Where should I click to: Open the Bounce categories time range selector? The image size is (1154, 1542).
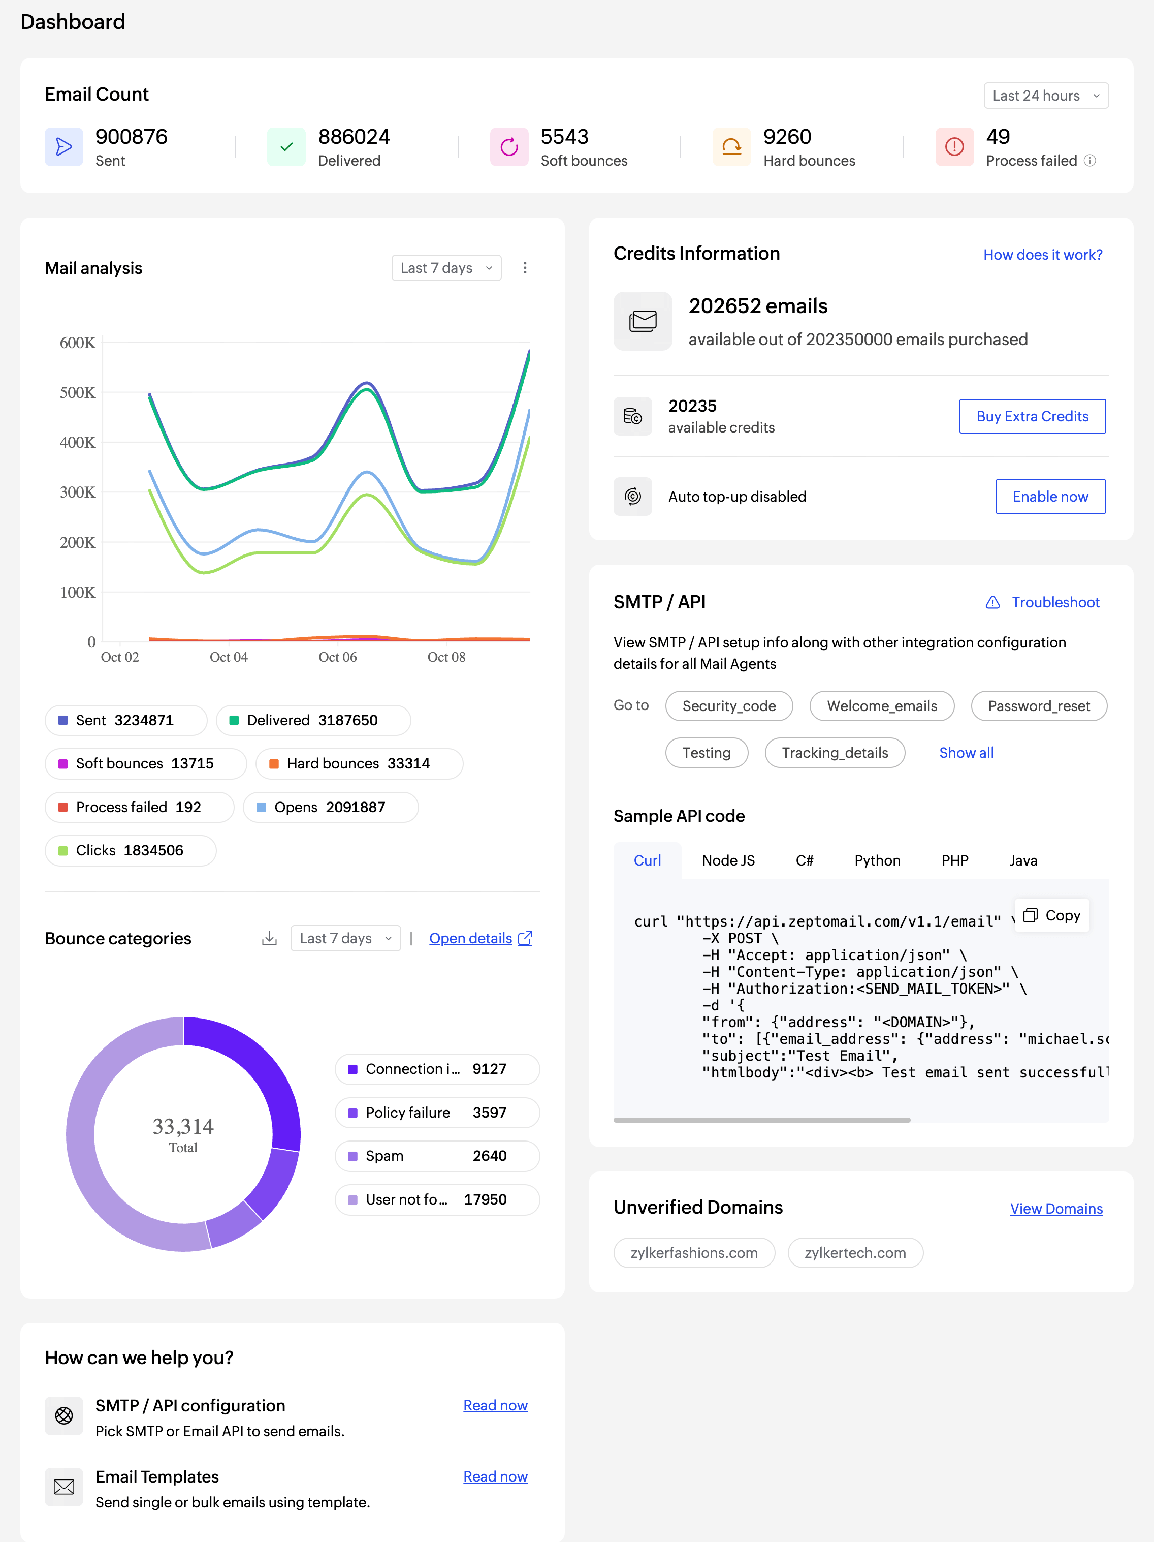[345, 938]
